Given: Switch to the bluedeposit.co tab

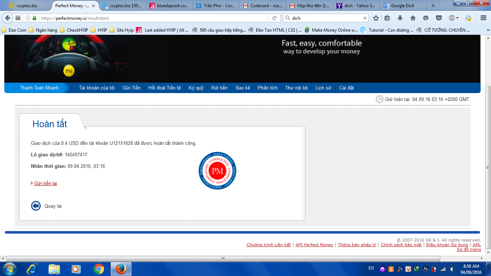Looking at the screenshot, I should [x=169, y=6].
